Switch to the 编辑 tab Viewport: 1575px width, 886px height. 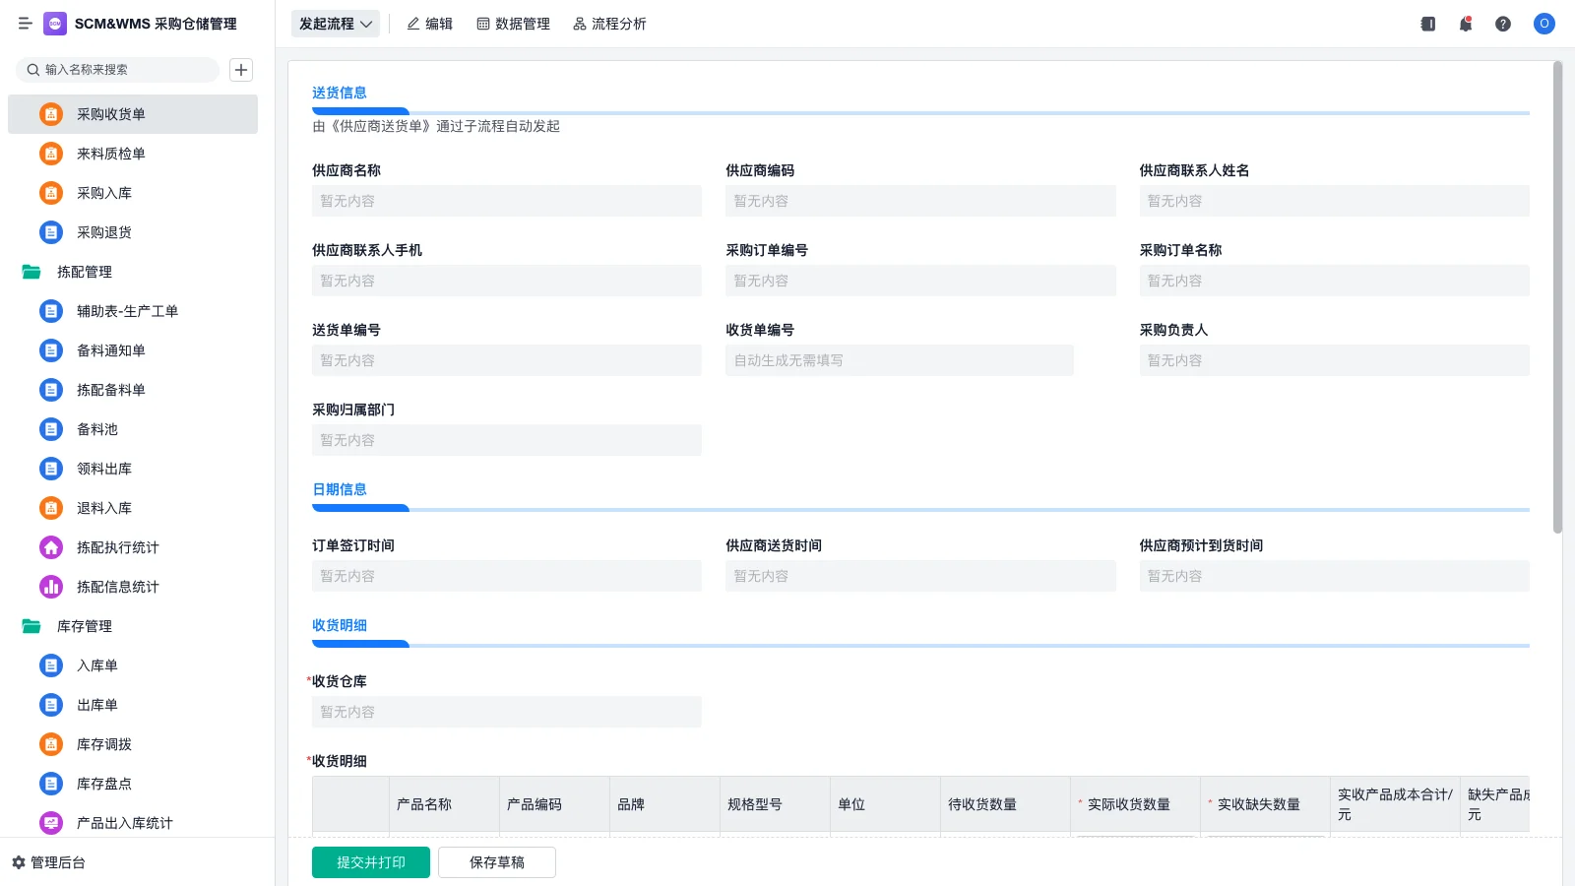[430, 24]
